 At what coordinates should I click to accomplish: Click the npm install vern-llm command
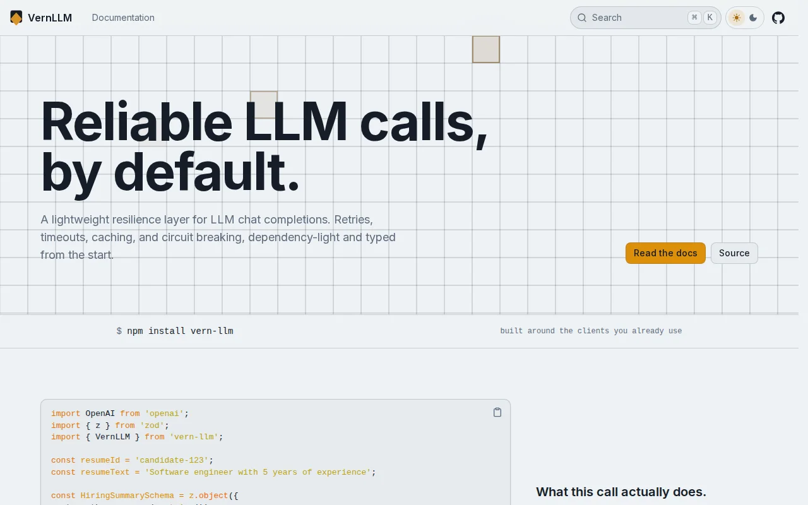pyautogui.click(x=180, y=331)
